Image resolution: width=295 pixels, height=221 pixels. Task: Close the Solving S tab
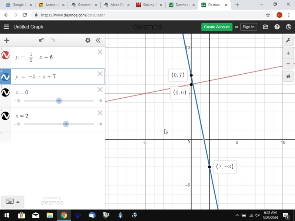pos(161,5)
